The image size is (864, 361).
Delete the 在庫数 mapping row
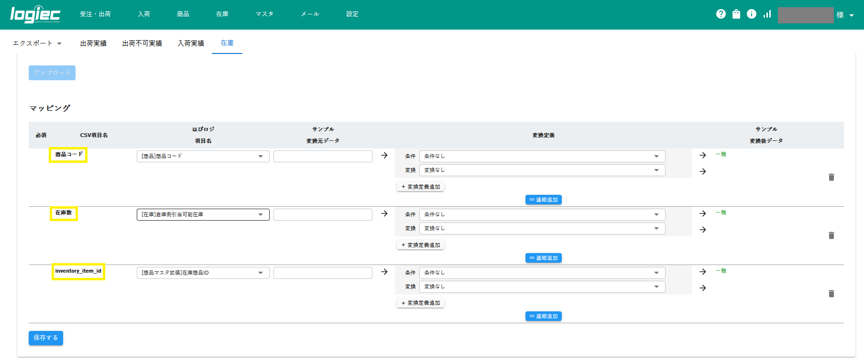tap(831, 235)
